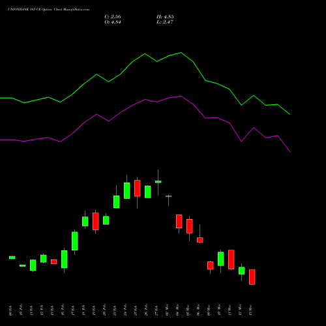Select the 23 Feb green candle
Screen dimensions: 326x326
pos(117,202)
